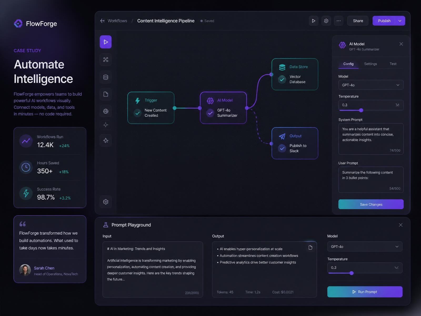Close the Prompt Playground panel
The width and height of the screenshot is (421, 316).
[x=400, y=225]
